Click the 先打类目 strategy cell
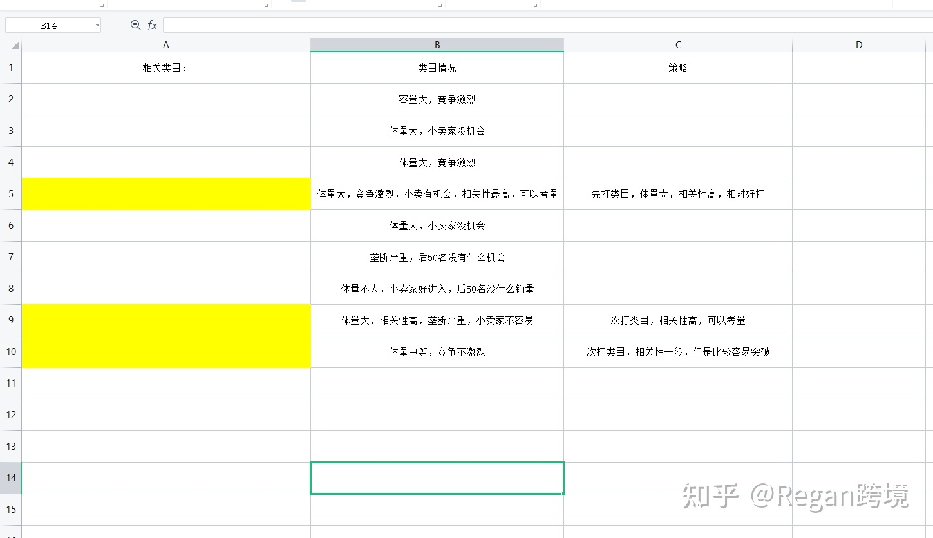The image size is (933, 538). (x=677, y=193)
